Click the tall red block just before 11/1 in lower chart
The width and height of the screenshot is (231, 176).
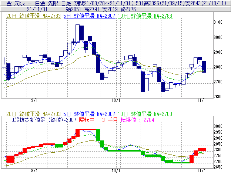(191, 159)
